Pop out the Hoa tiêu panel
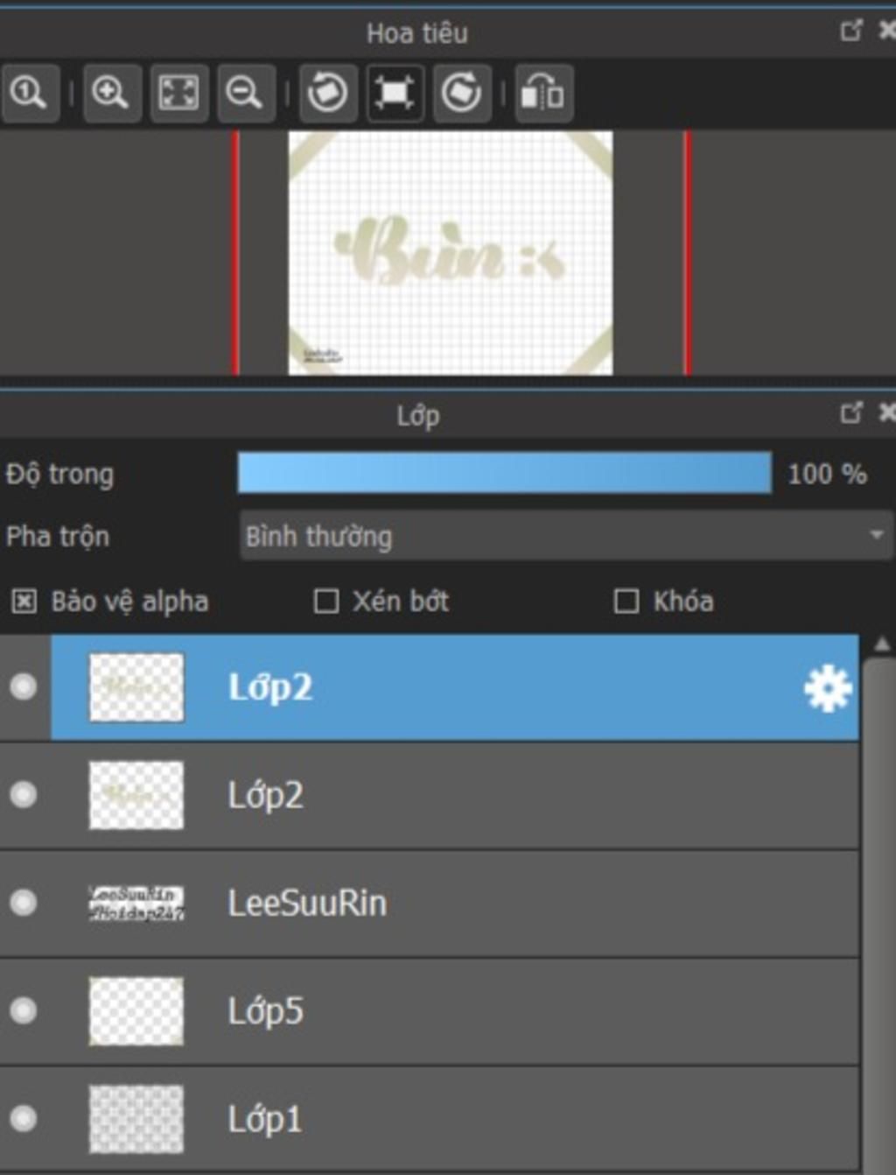Image resolution: width=896 pixels, height=1175 pixels. pos(851,31)
